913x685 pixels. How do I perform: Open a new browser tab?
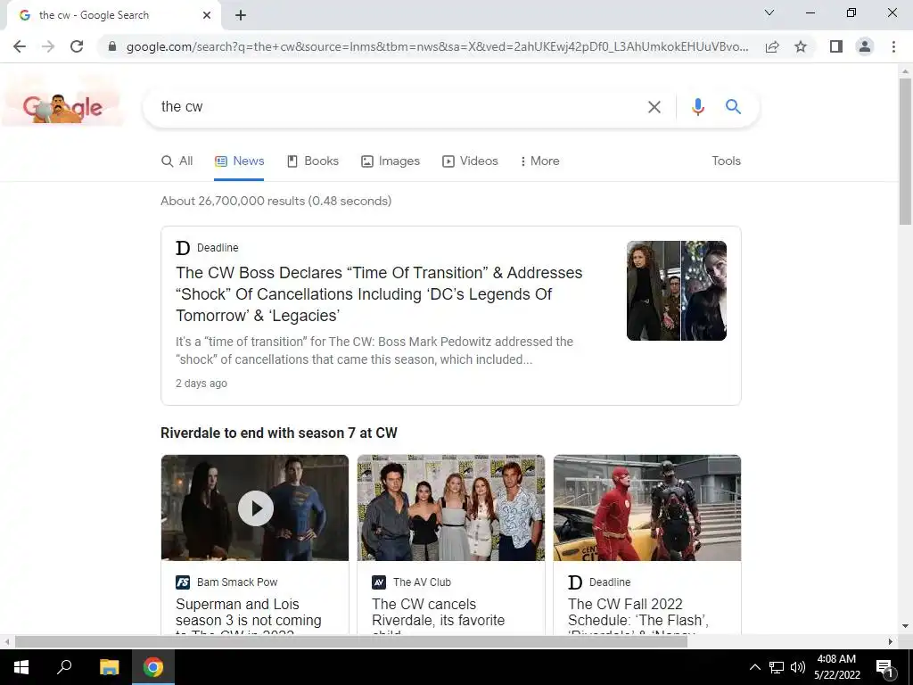coord(241,16)
